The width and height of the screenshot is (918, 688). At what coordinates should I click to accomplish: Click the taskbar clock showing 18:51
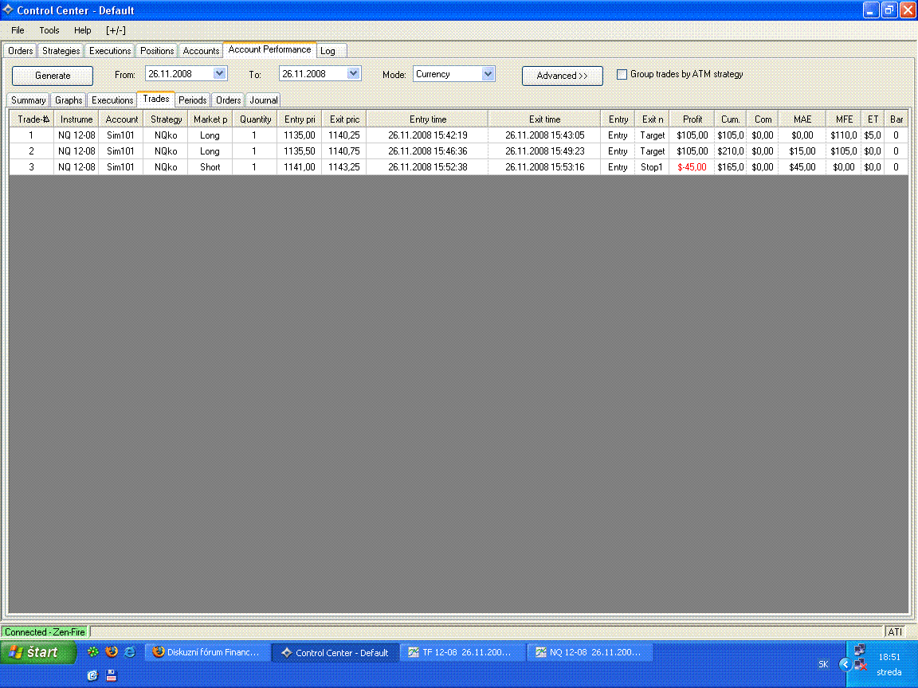click(889, 657)
